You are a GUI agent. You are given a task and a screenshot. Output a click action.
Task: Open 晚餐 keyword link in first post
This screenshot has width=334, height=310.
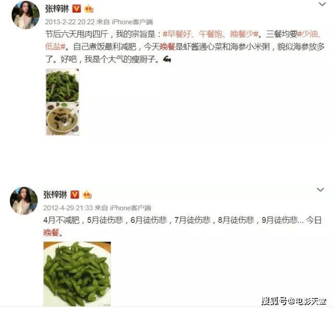pyautogui.click(x=167, y=47)
